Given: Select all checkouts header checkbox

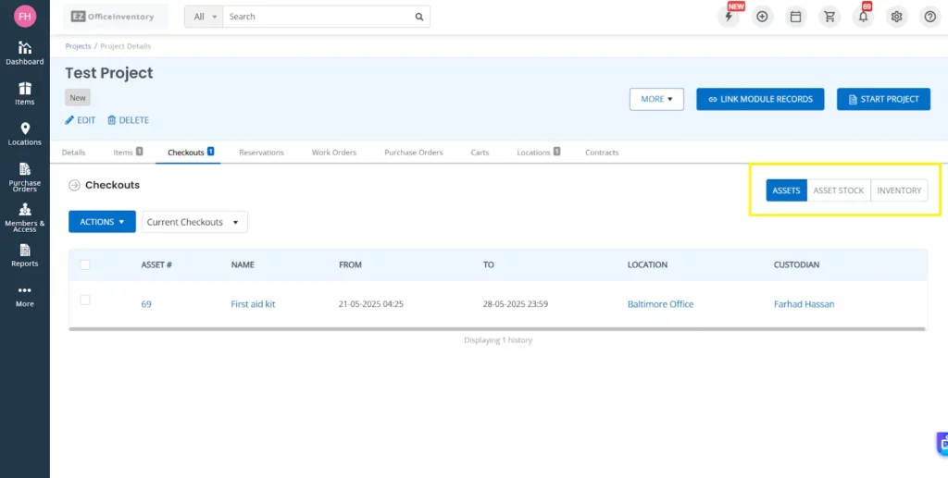Looking at the screenshot, I should pos(85,264).
